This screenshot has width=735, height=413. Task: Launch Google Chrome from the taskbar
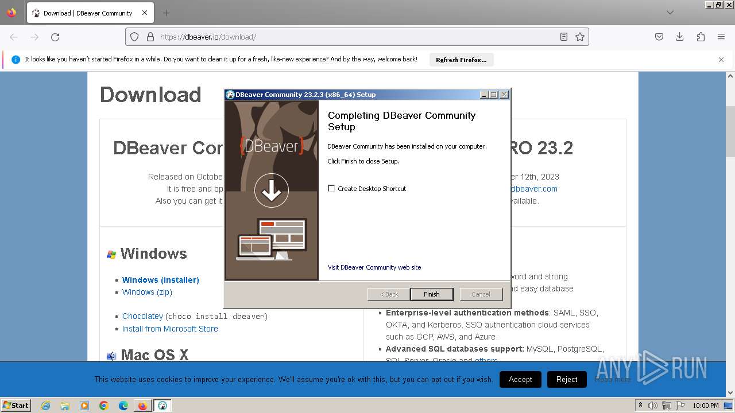104,406
